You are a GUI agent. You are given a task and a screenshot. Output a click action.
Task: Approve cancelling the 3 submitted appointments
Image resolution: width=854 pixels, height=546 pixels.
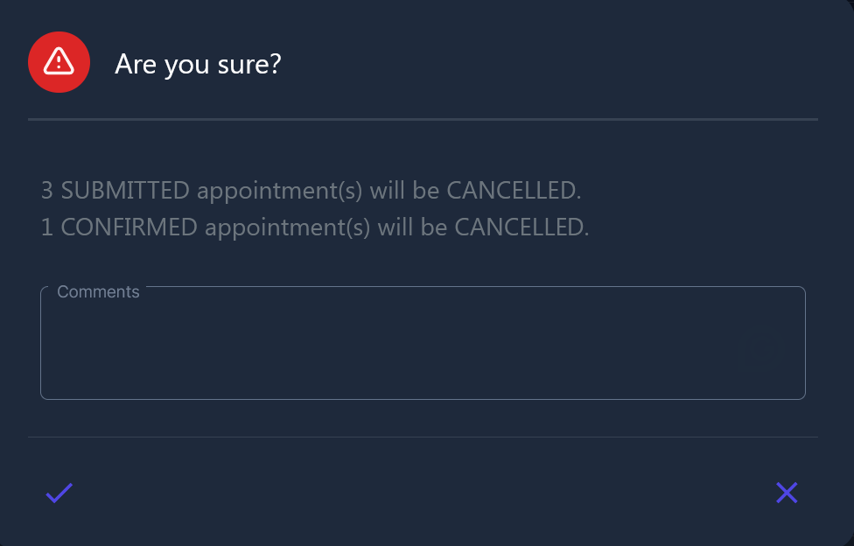(58, 493)
